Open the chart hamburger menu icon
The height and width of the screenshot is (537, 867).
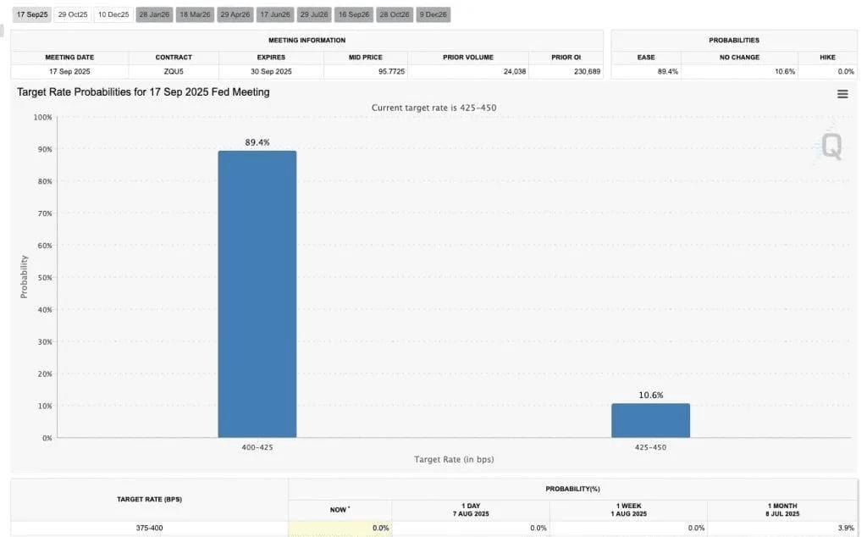(842, 94)
